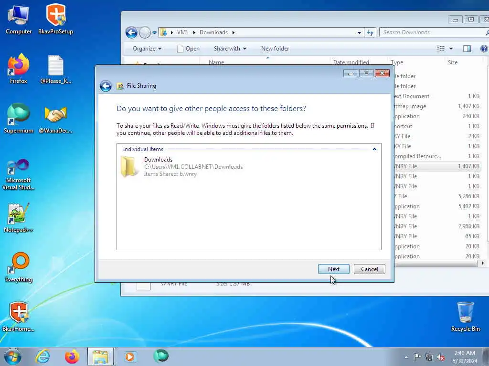489x366 pixels.
Task: Cancel the File Sharing dialog
Action: pyautogui.click(x=370, y=269)
